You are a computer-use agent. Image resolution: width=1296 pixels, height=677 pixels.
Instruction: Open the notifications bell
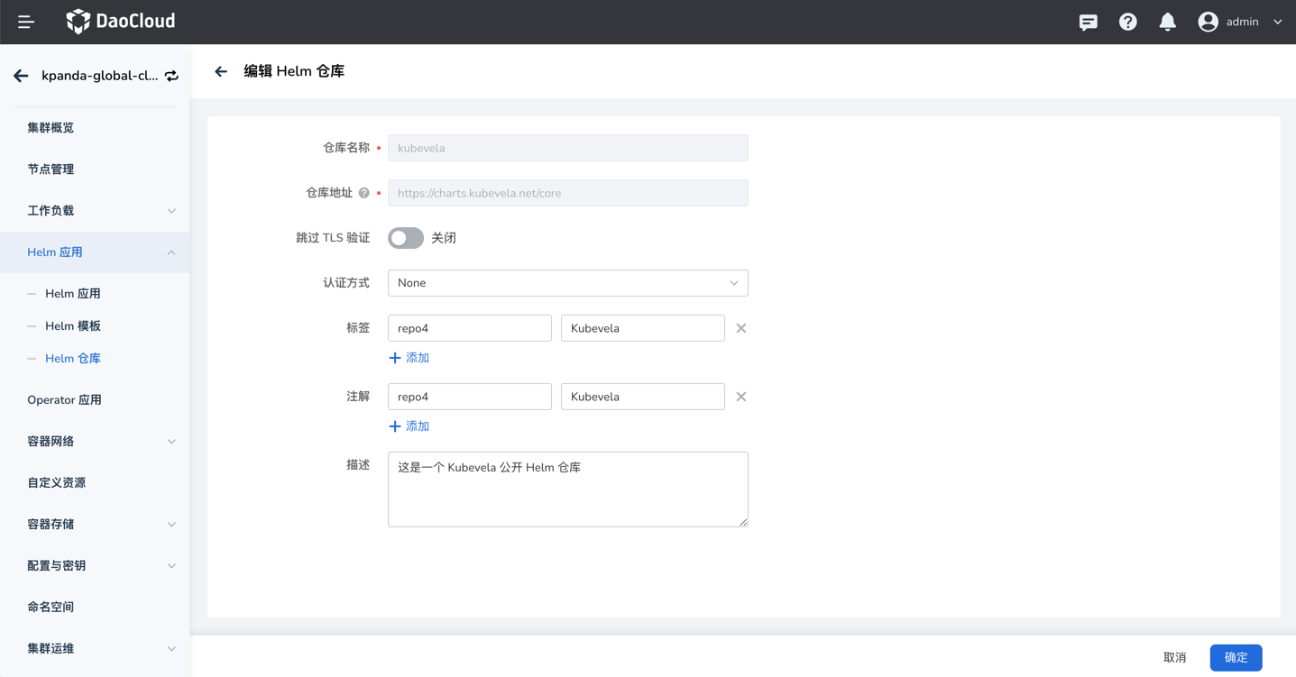1167,22
